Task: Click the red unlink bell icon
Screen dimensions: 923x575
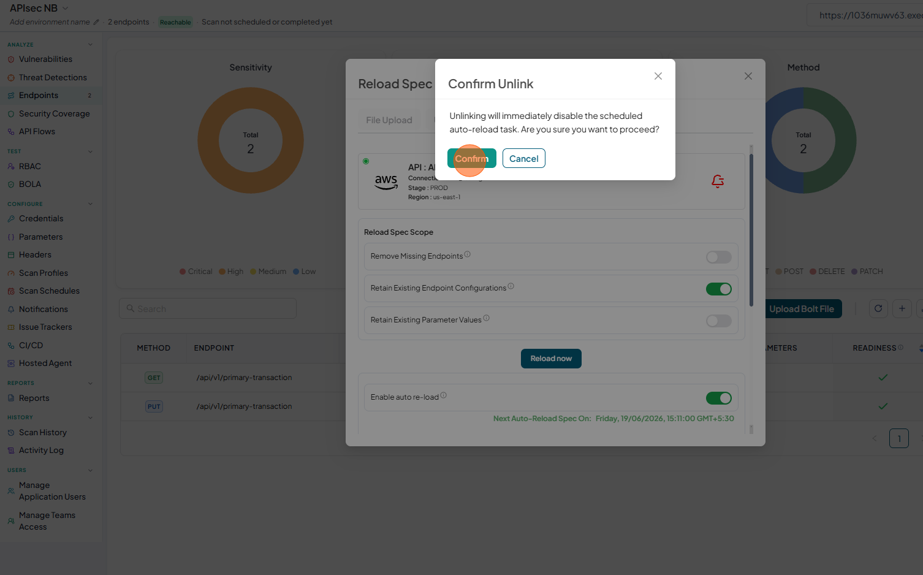Action: pos(718,181)
